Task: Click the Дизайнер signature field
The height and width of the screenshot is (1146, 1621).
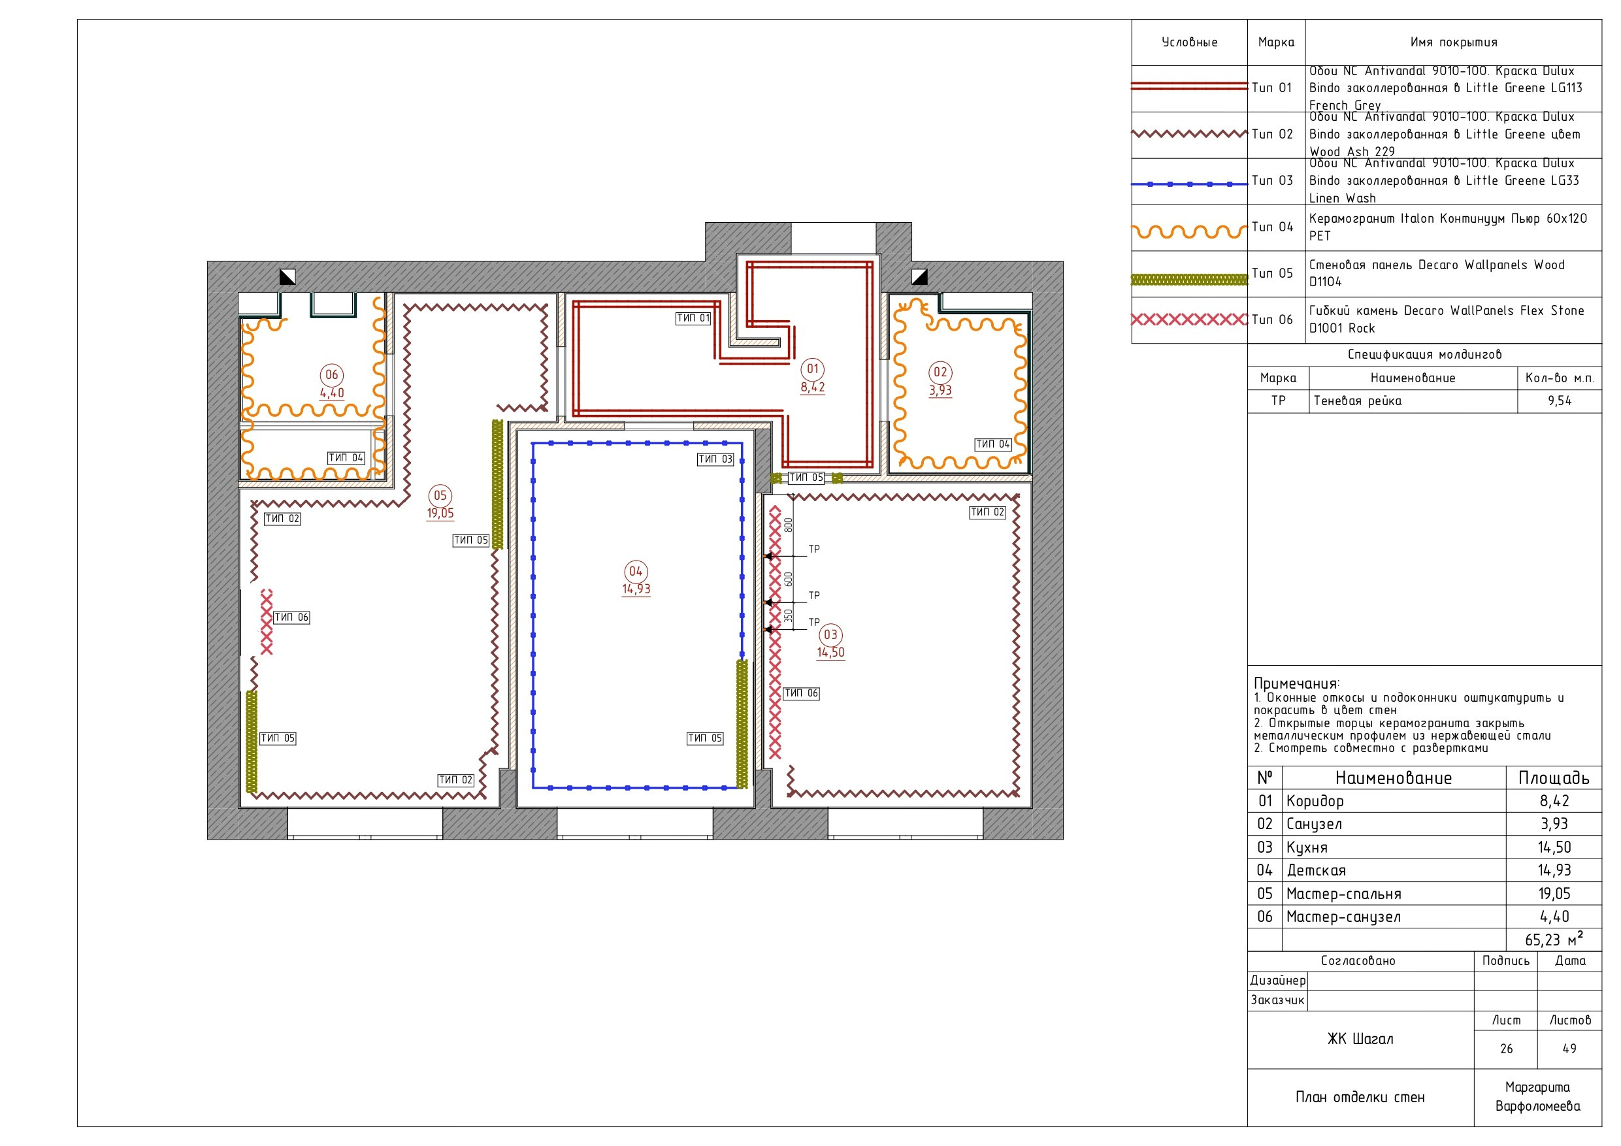Action: click(x=1390, y=981)
